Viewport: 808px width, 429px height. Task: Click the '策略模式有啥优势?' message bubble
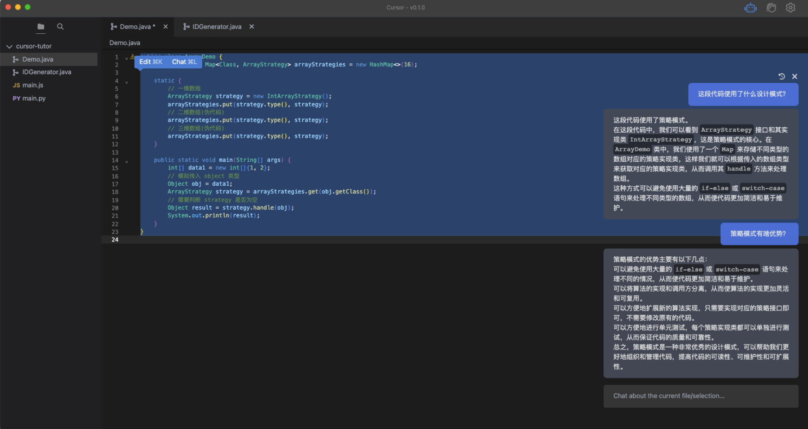click(x=759, y=234)
